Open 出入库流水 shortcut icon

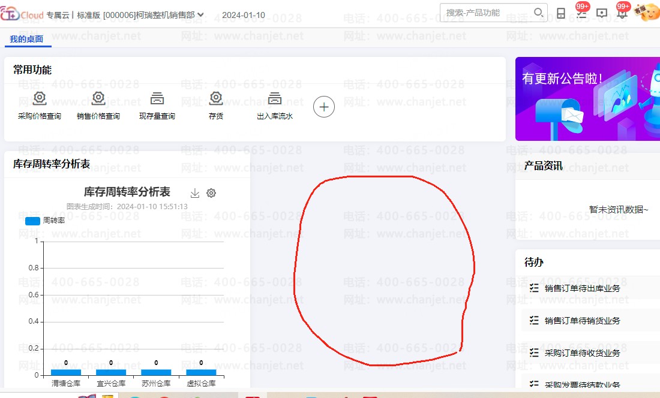coord(275,98)
